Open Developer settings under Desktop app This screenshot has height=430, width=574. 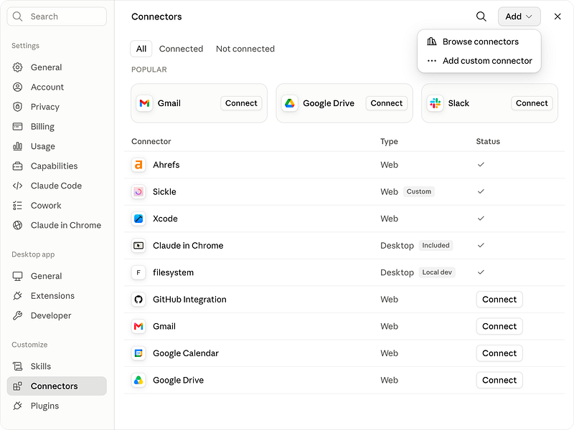coord(57,315)
